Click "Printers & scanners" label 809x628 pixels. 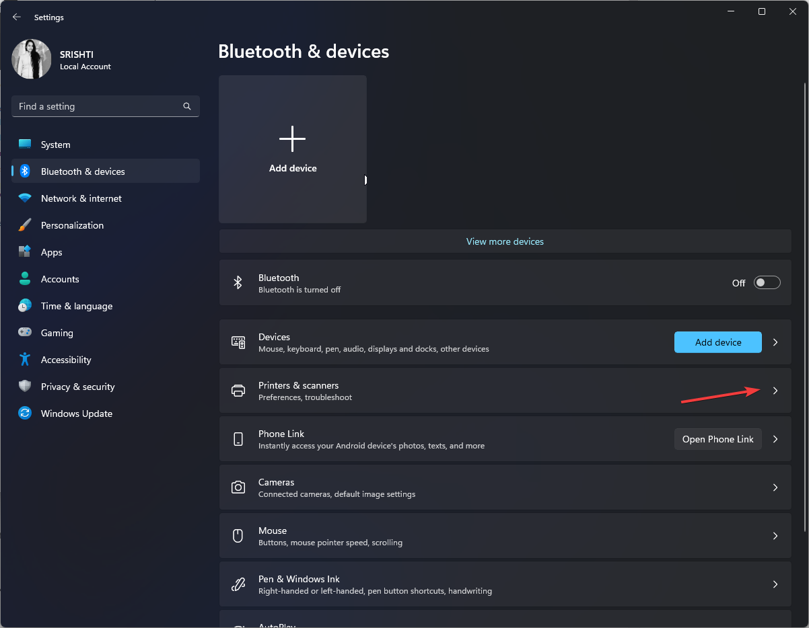298,385
